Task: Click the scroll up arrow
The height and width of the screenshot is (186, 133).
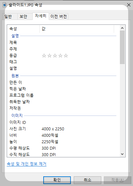Action: (122, 28)
